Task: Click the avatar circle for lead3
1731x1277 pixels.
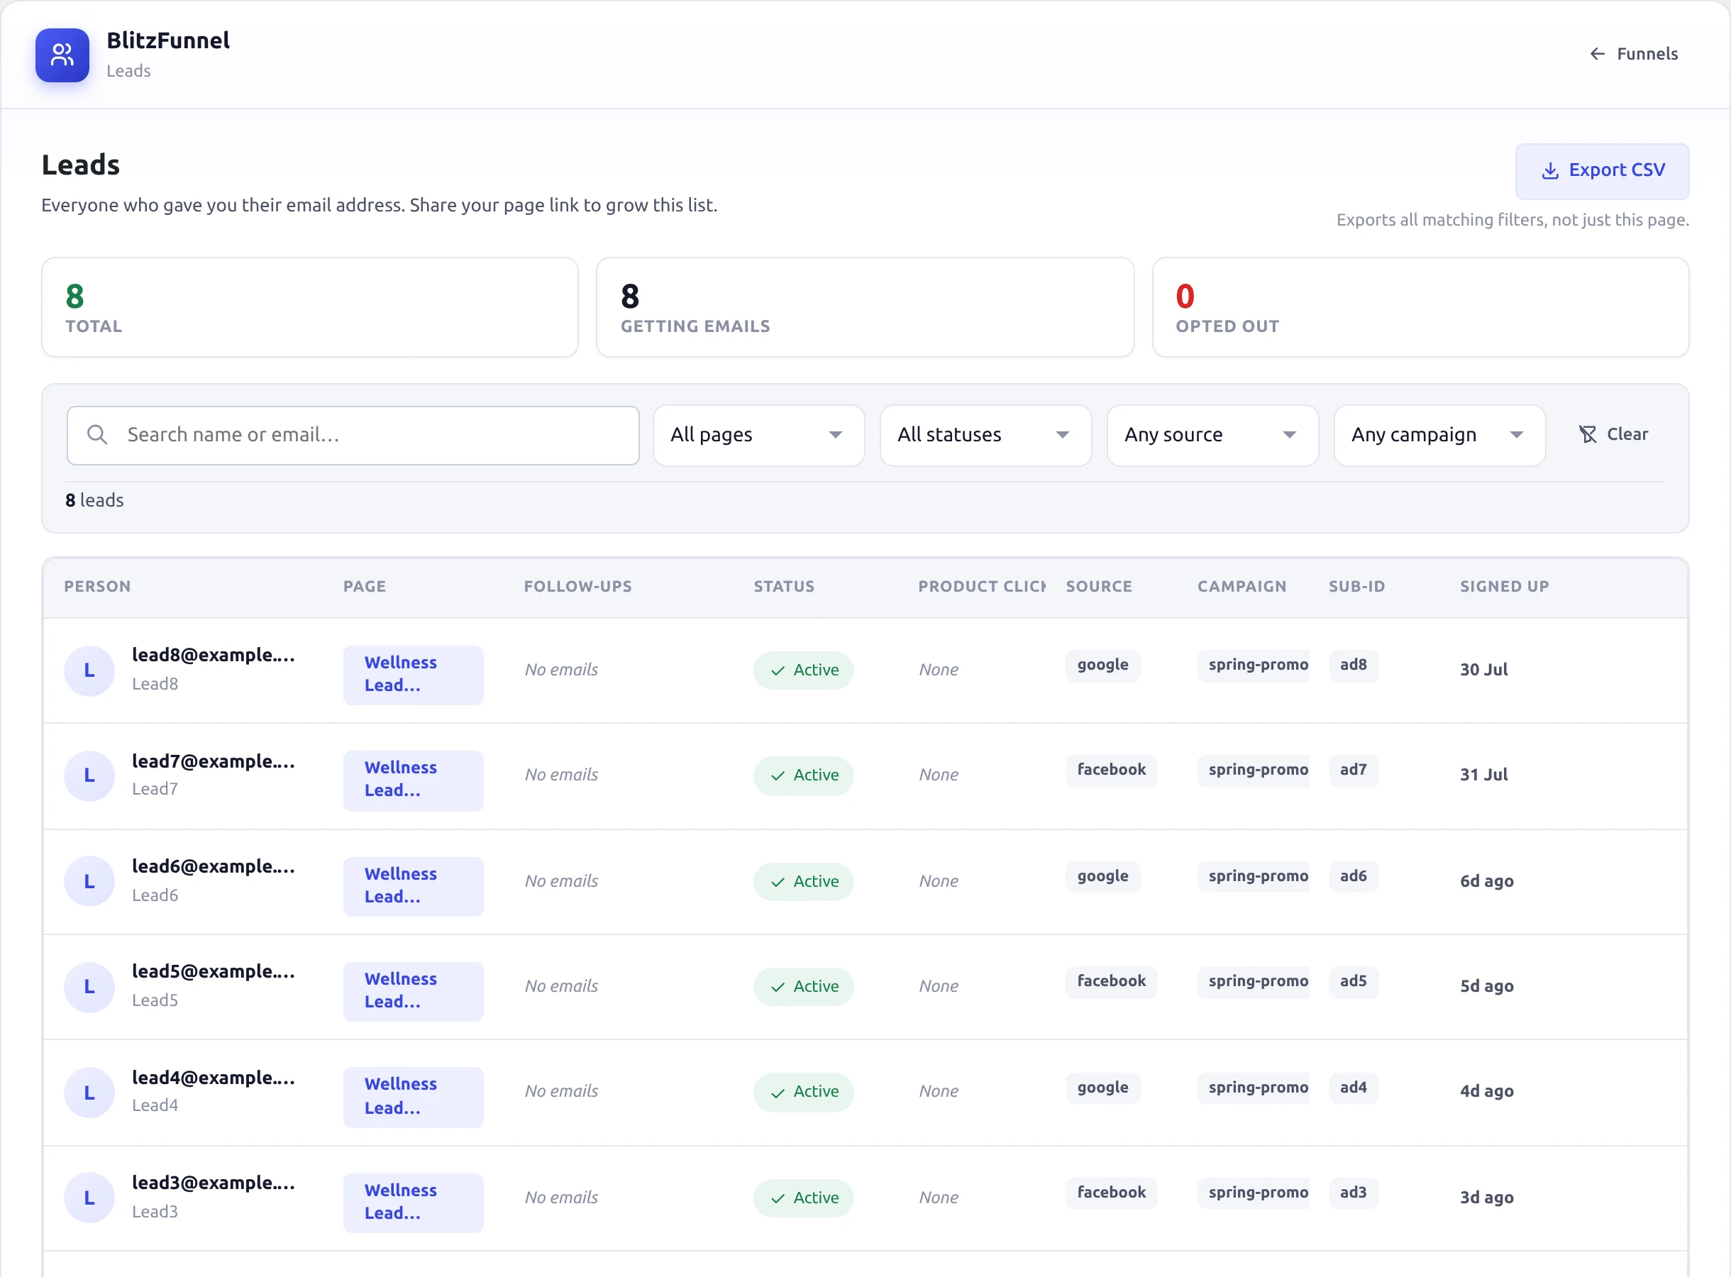Action: coord(89,1198)
